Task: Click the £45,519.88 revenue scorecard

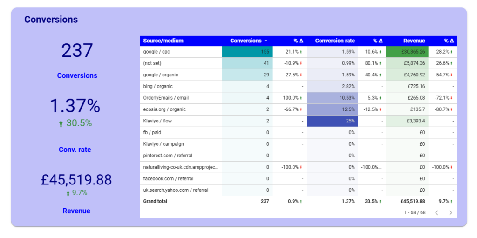Action: pyautogui.click(x=76, y=179)
